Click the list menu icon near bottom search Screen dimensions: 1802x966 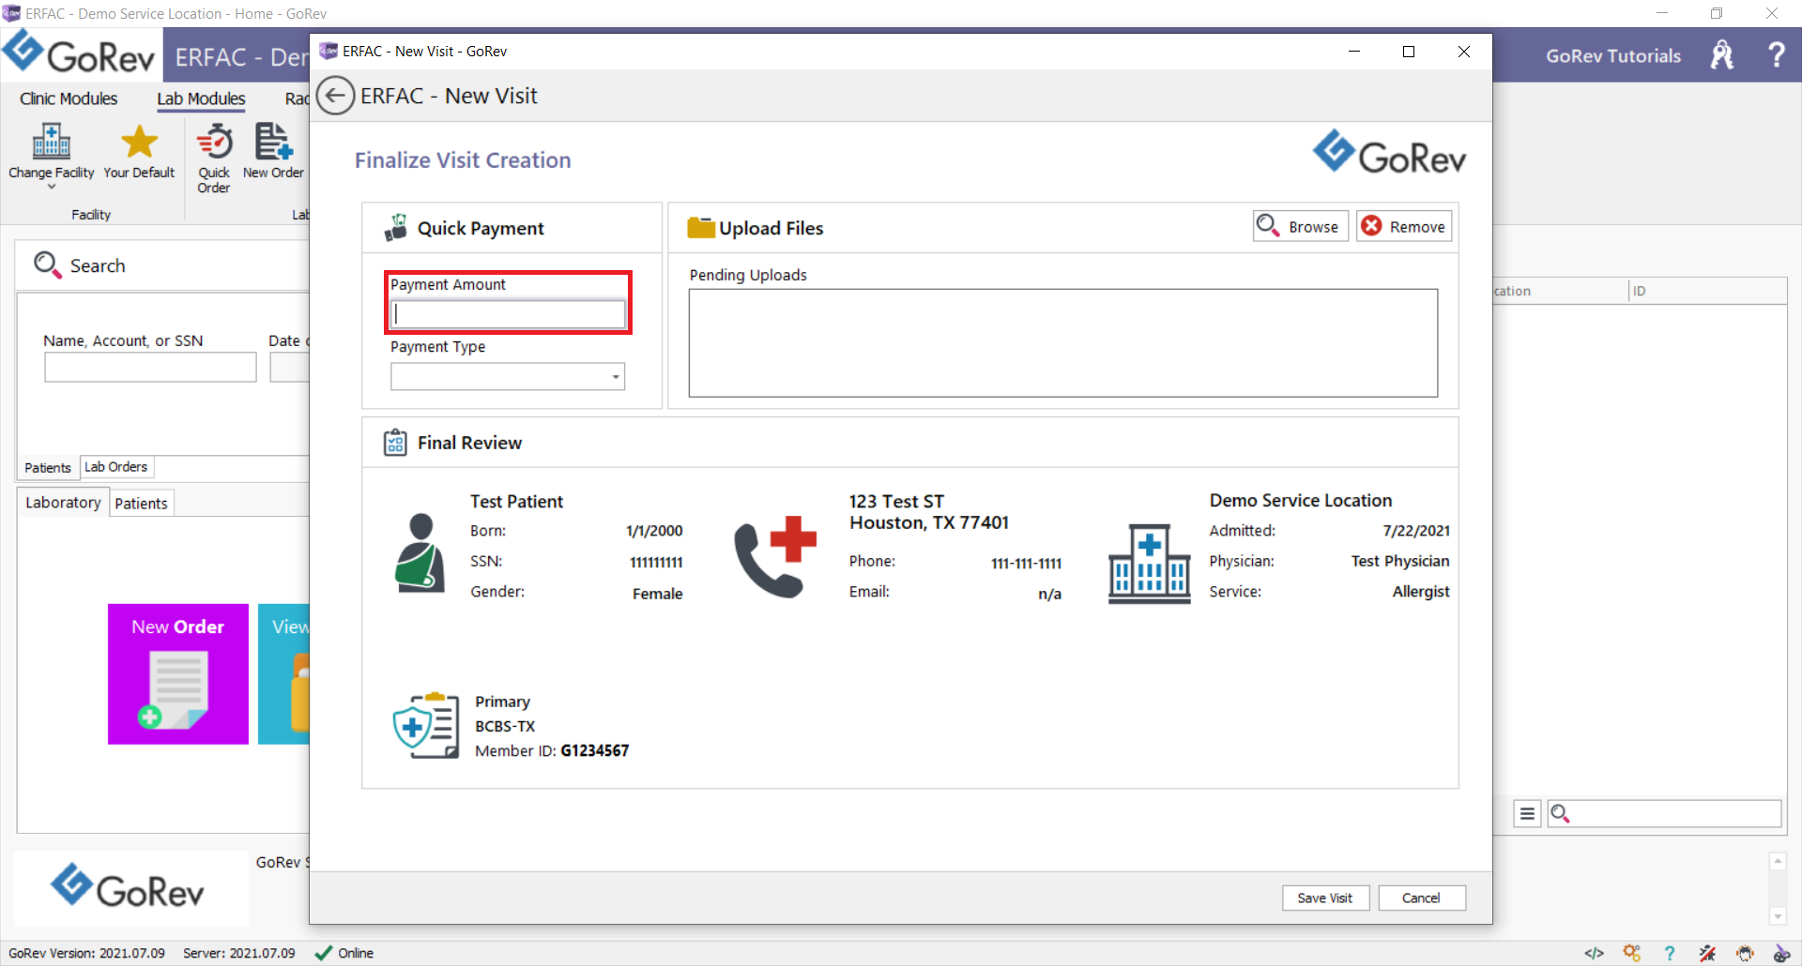coord(1528,813)
